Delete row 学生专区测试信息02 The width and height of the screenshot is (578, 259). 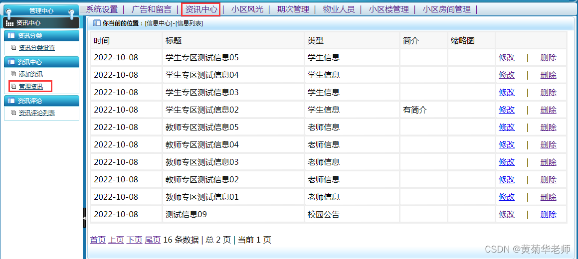pyautogui.click(x=548, y=110)
